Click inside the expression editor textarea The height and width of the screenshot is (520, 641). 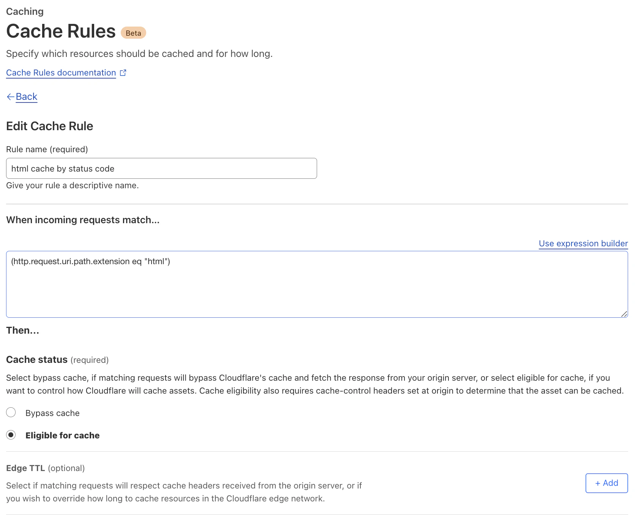(x=317, y=284)
